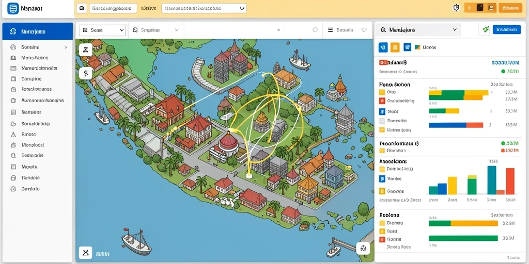
Task: Click the crossed-tools button at the map's bottom-left
Action: coord(86,252)
